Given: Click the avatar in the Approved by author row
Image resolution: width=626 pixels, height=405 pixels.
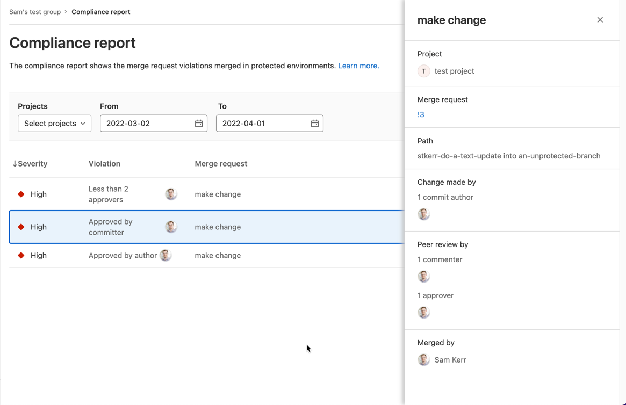Looking at the screenshot, I should 166,255.
